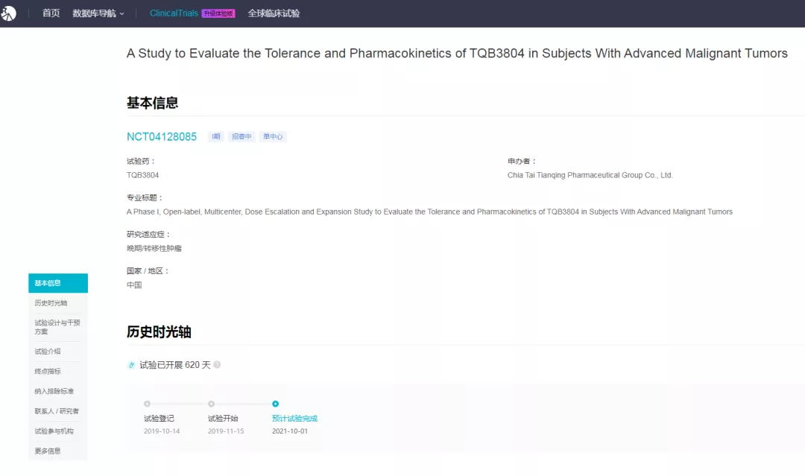Click the 试验开始 timeline dot
805x476 pixels.
211,404
